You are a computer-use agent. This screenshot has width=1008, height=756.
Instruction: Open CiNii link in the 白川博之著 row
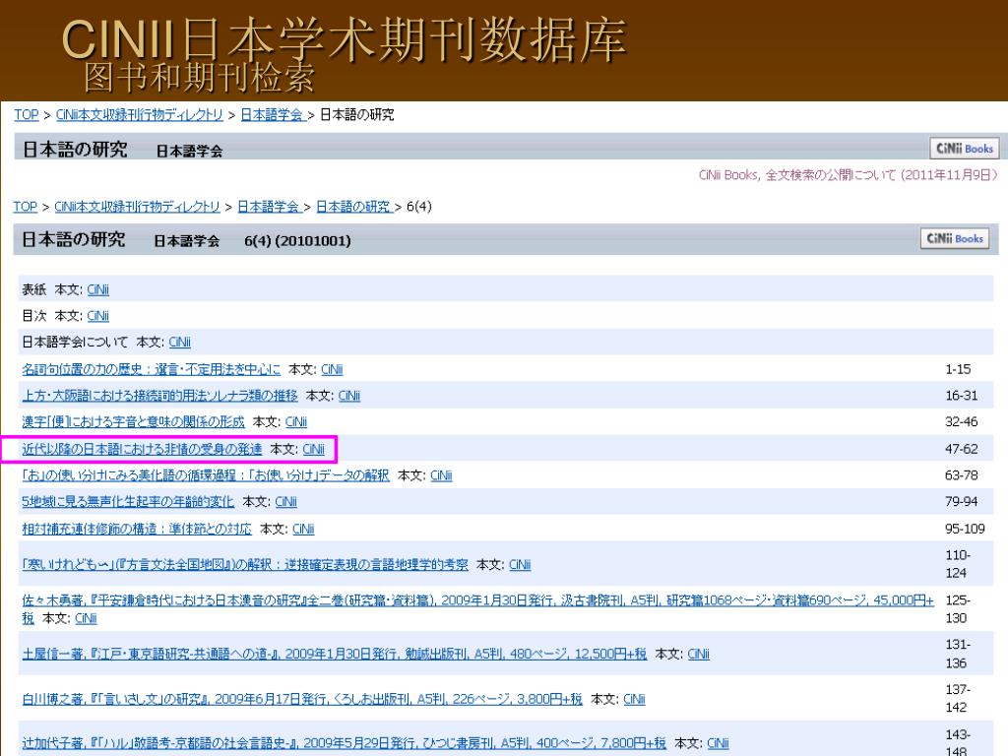click(634, 699)
